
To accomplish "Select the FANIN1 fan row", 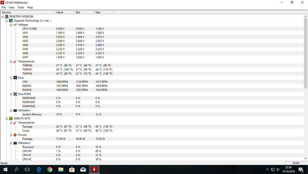I will tap(152, 86).
